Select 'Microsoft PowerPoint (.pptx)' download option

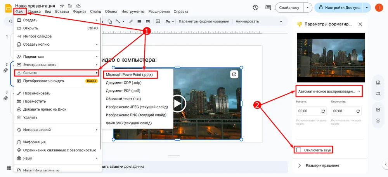click(130, 74)
